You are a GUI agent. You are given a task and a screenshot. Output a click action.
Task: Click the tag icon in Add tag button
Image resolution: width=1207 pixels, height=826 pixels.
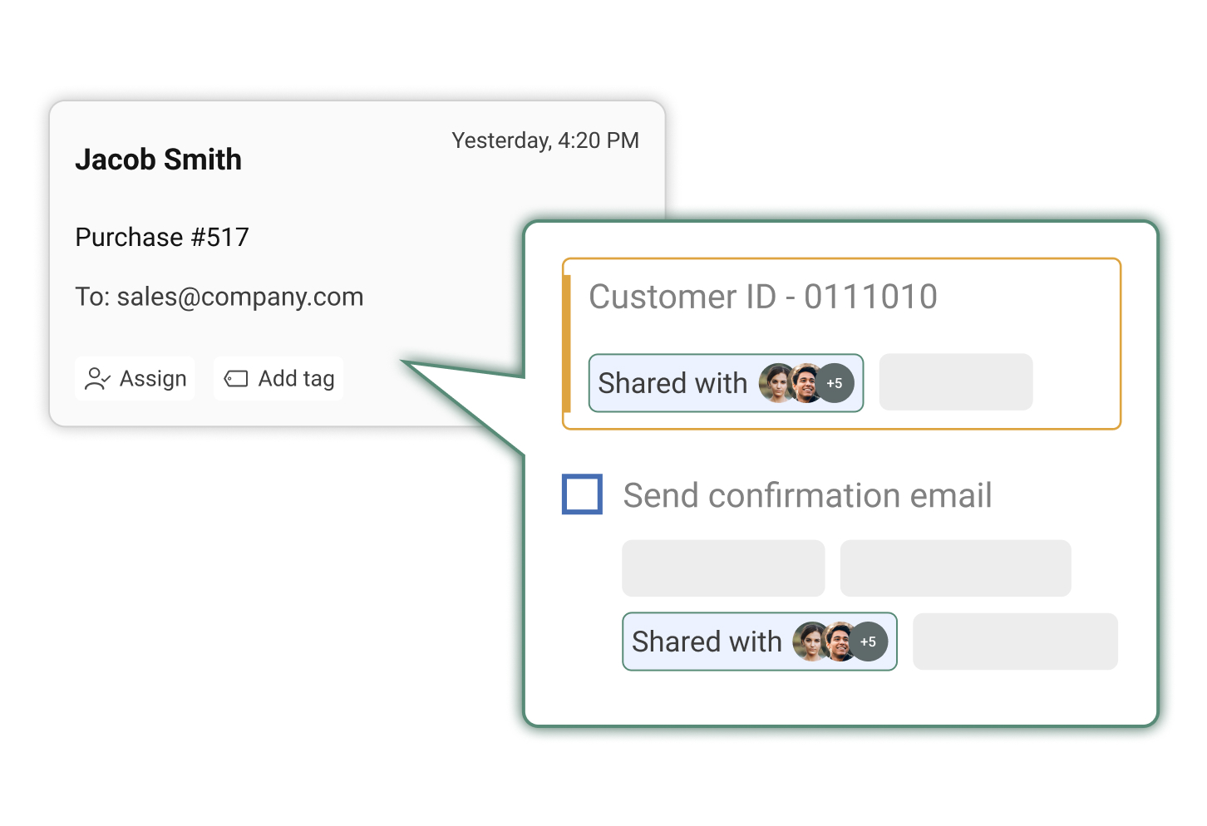click(x=236, y=379)
